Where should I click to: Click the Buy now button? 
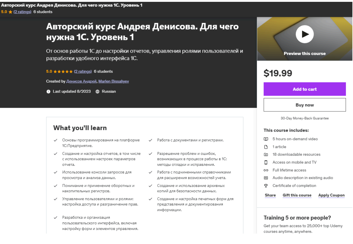tap(305, 105)
